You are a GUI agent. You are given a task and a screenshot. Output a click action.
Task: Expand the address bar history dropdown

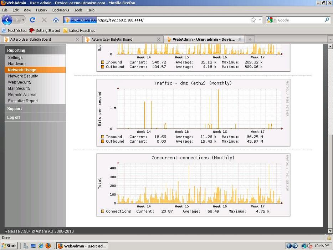(260, 20)
